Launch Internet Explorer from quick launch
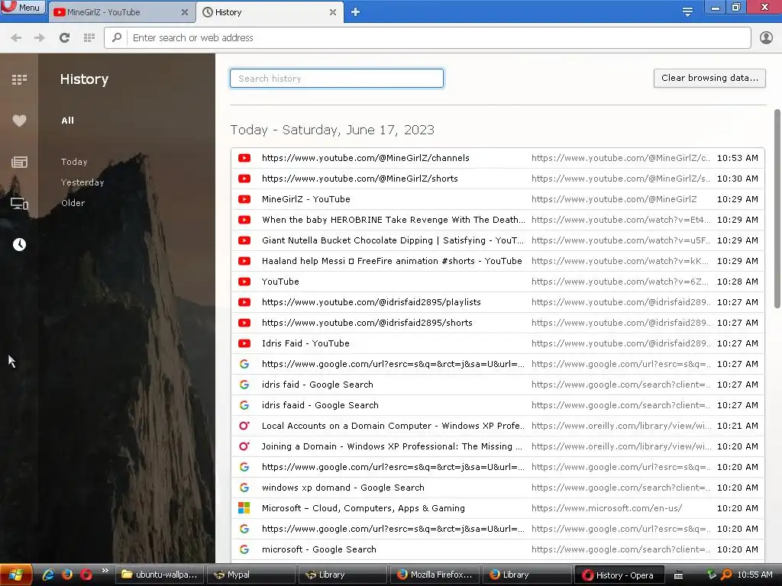 (48, 575)
